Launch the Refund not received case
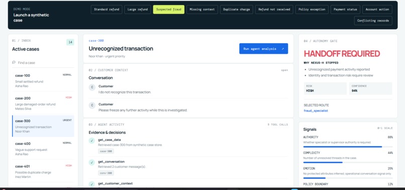 pos(274,10)
